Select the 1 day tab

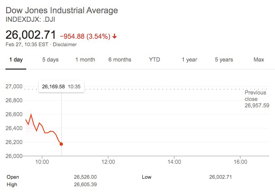(16, 60)
